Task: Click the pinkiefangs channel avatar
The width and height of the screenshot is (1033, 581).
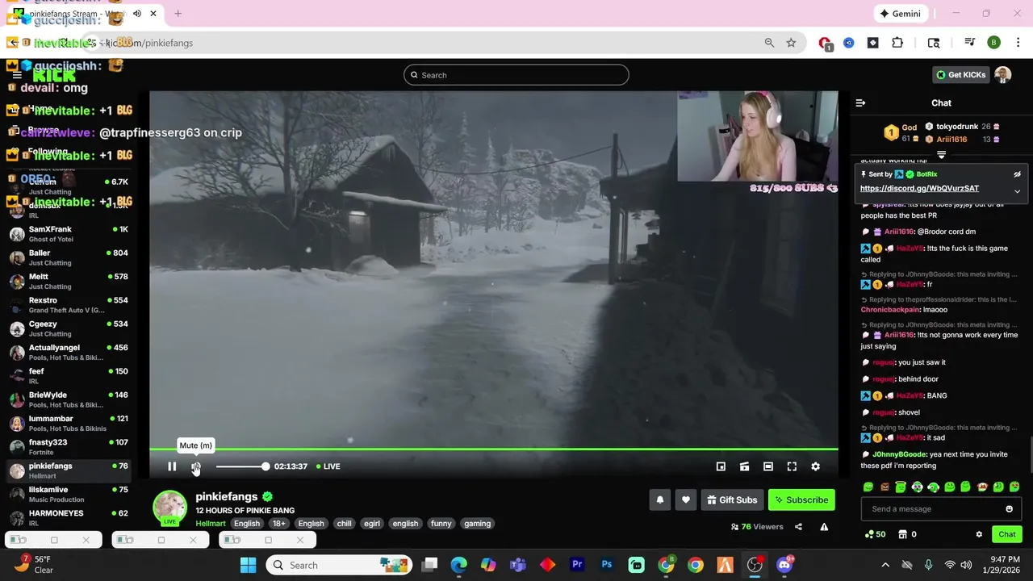Action: 170,508
